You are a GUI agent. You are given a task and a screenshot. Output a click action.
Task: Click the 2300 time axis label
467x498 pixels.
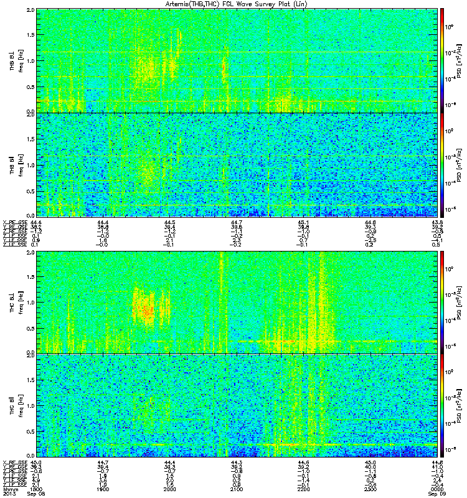[370, 489]
